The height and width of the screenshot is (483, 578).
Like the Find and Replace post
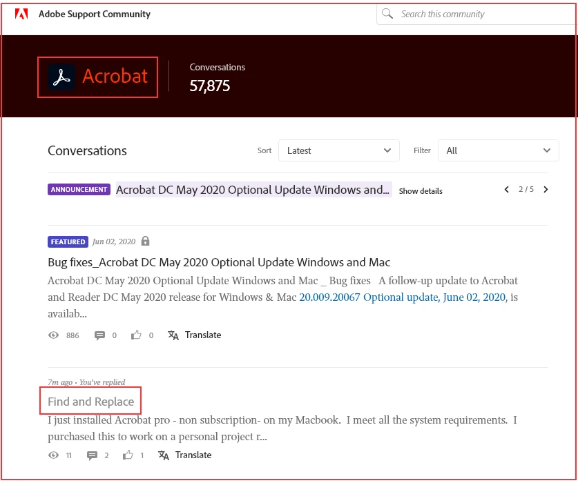(x=128, y=455)
